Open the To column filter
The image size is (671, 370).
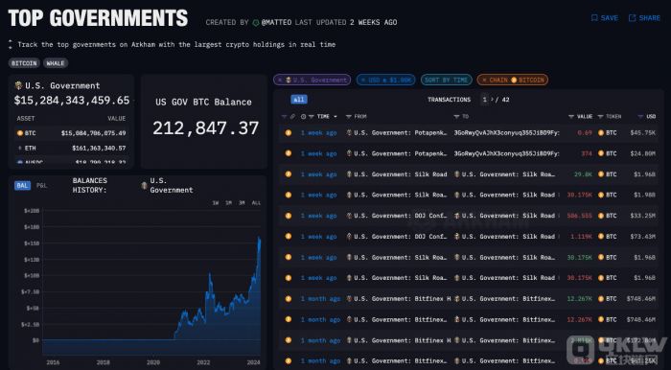pos(456,116)
